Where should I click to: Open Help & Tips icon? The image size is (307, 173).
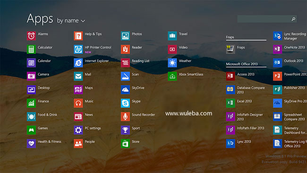pos(78,36)
